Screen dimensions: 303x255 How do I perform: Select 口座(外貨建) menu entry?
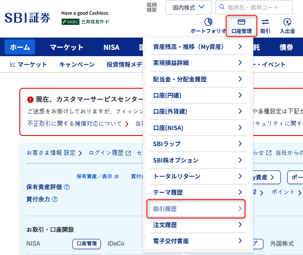pos(198,111)
